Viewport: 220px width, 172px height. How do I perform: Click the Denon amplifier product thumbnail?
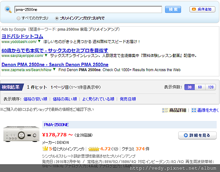[x=21, y=134]
